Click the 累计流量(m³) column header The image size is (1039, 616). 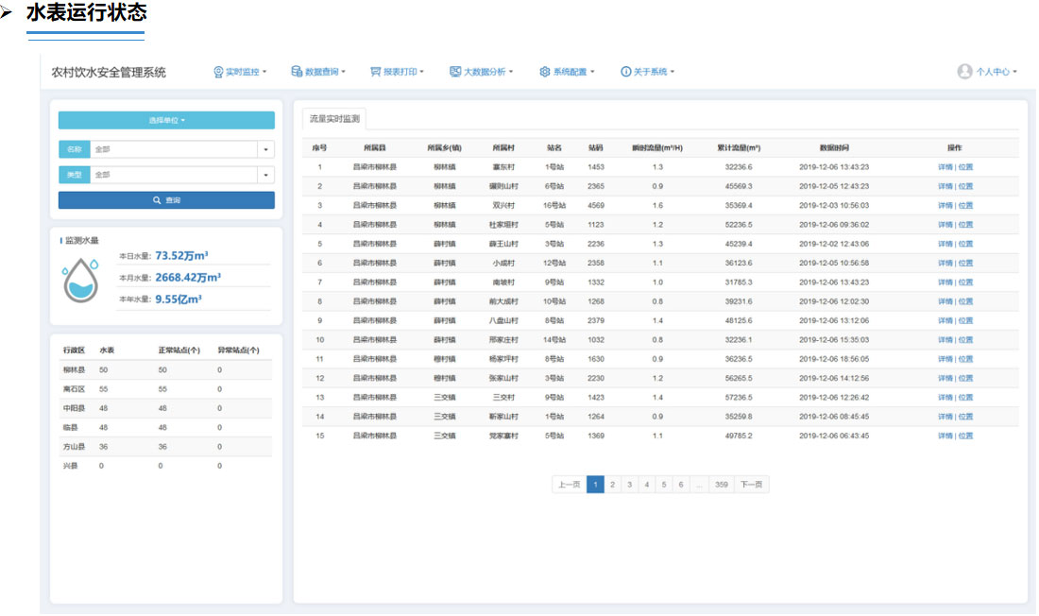coord(739,148)
